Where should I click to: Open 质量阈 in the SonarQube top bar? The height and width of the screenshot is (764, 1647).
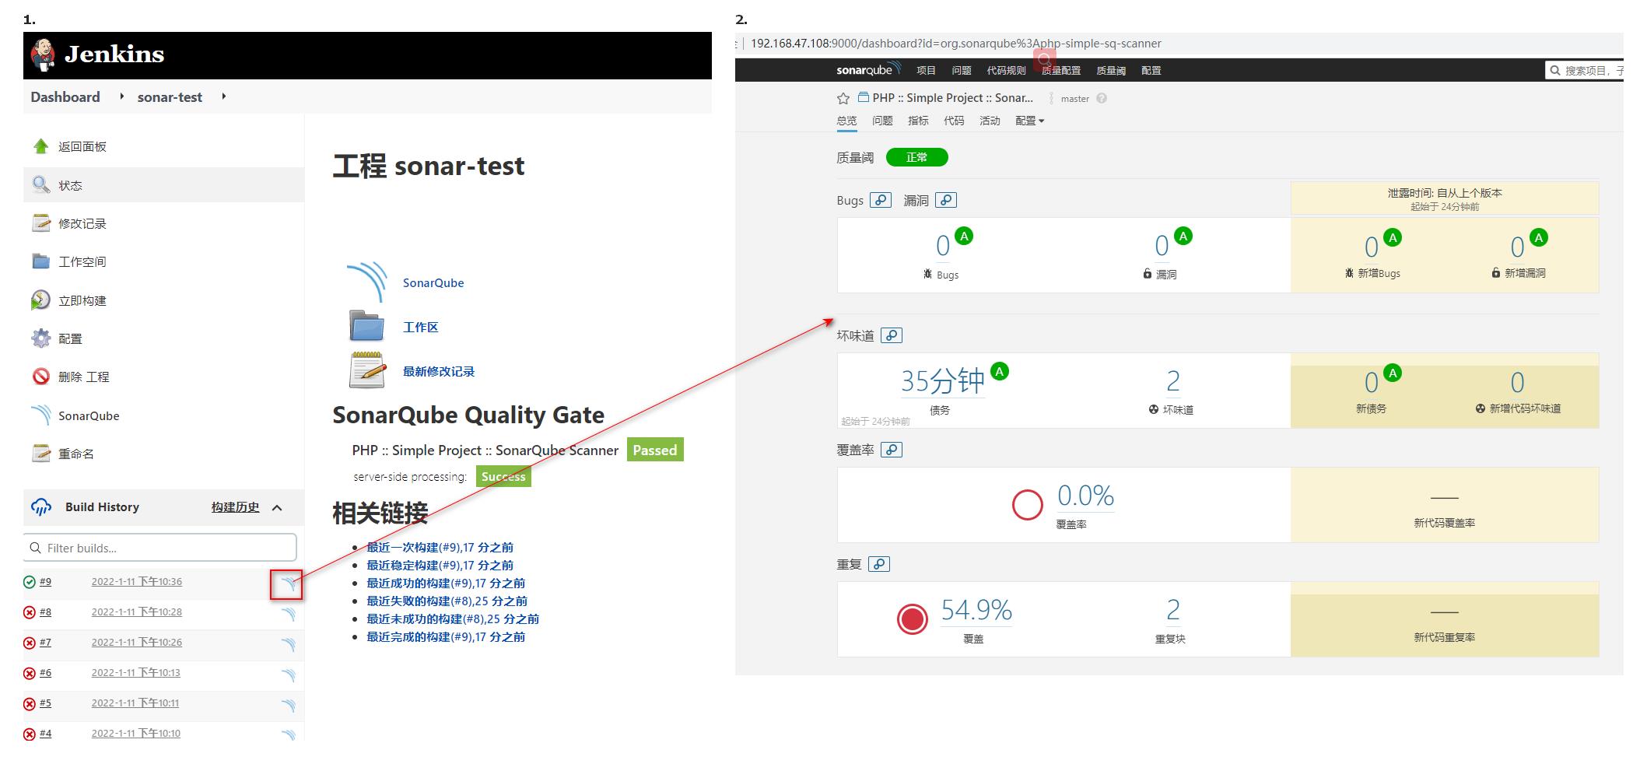1111,70
